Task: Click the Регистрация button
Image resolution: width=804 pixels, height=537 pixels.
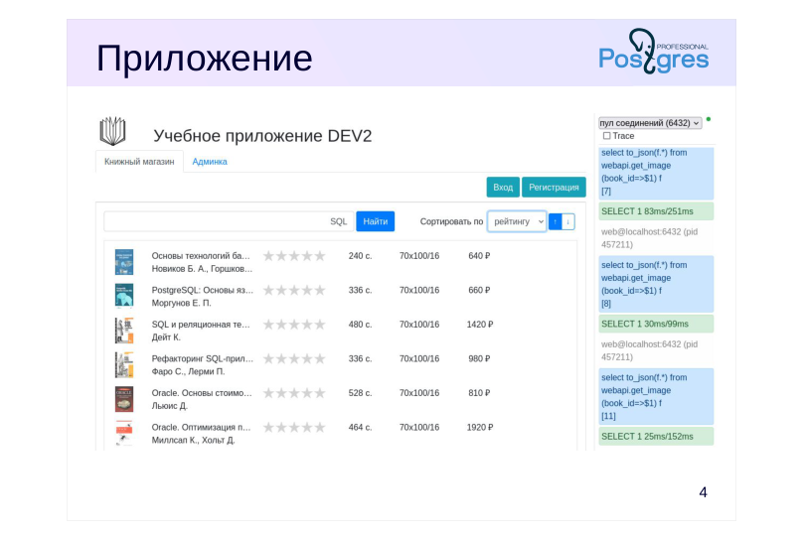Action: pyautogui.click(x=554, y=188)
